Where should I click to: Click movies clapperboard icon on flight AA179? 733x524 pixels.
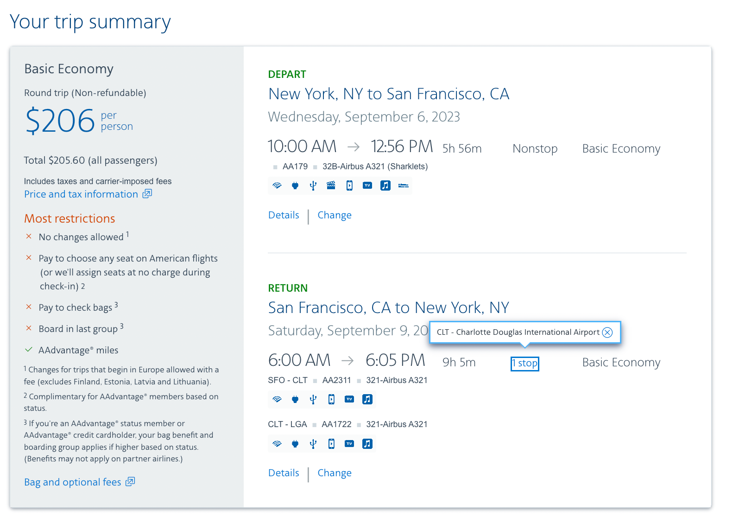click(x=331, y=185)
